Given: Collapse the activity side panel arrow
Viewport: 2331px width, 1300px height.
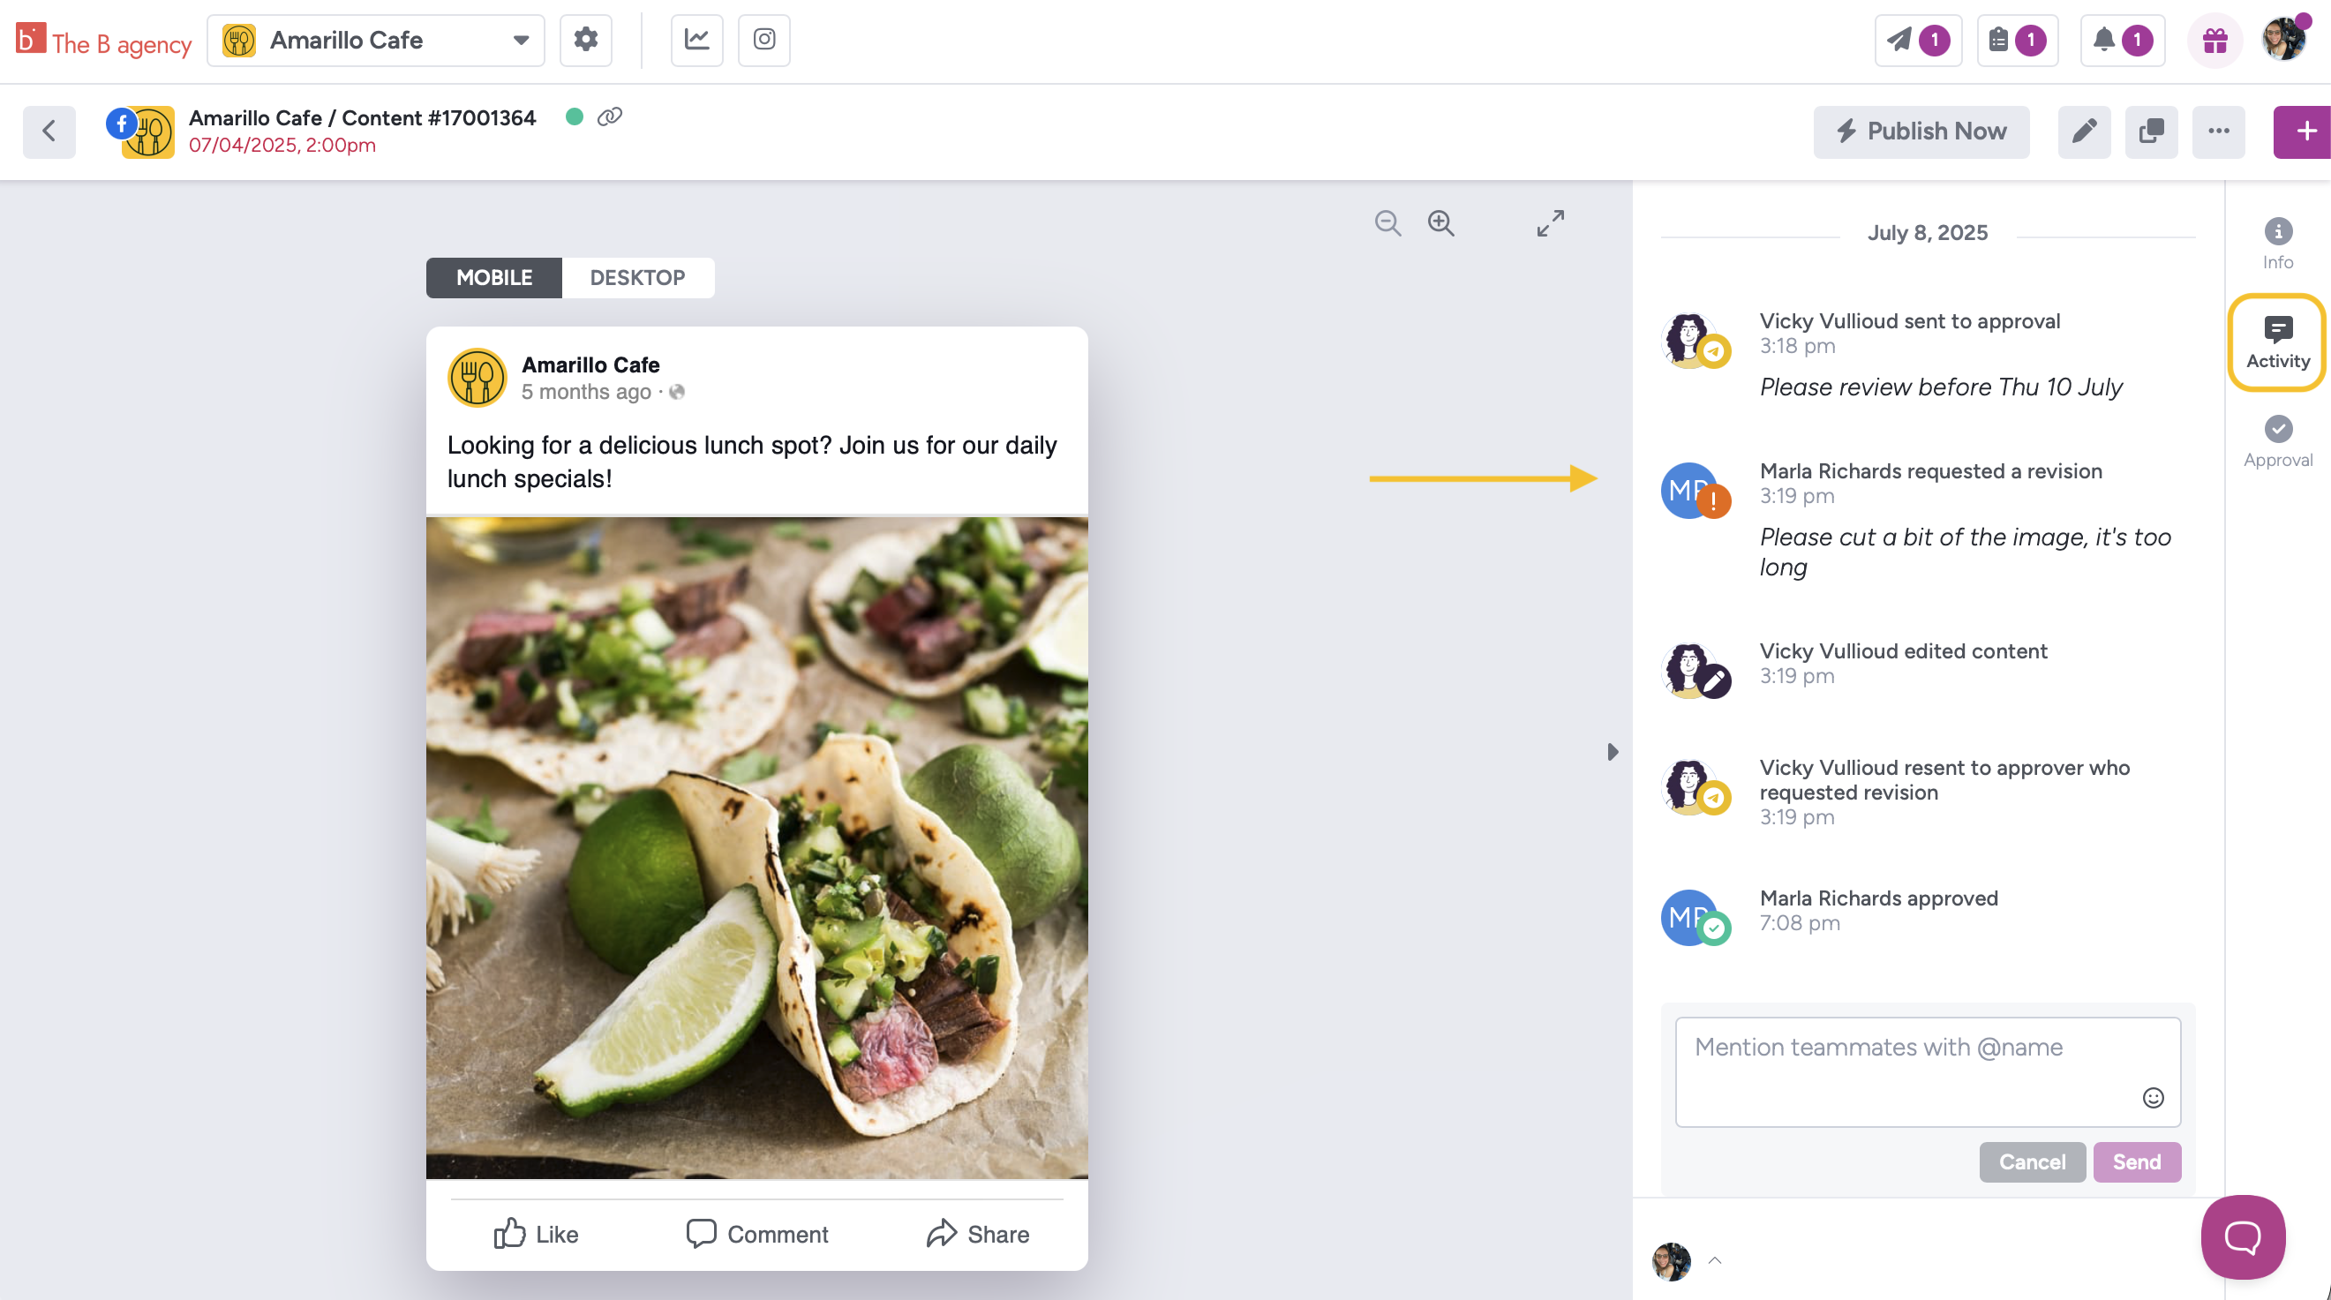Looking at the screenshot, I should (1612, 752).
